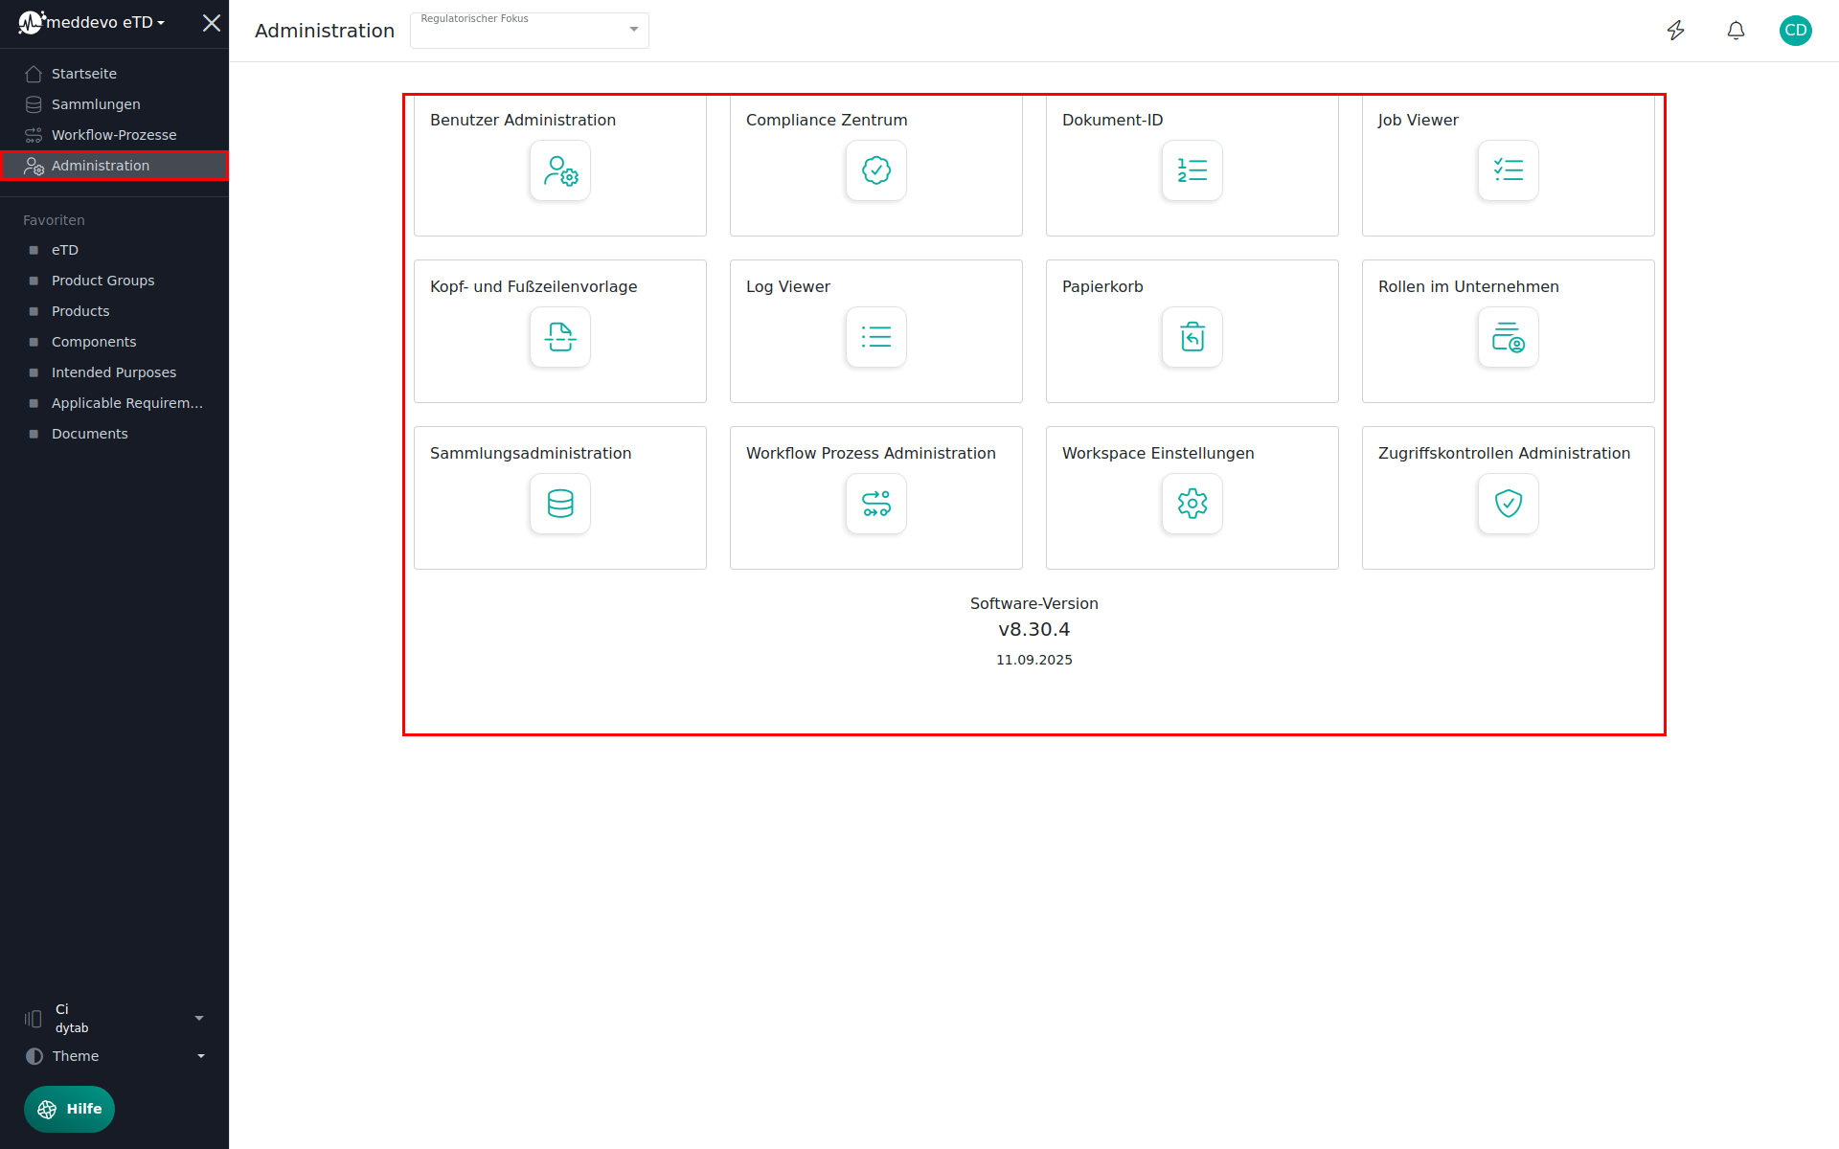Click the Zugriffskontrollen Administration card title
The height and width of the screenshot is (1149, 1839).
[1504, 453]
